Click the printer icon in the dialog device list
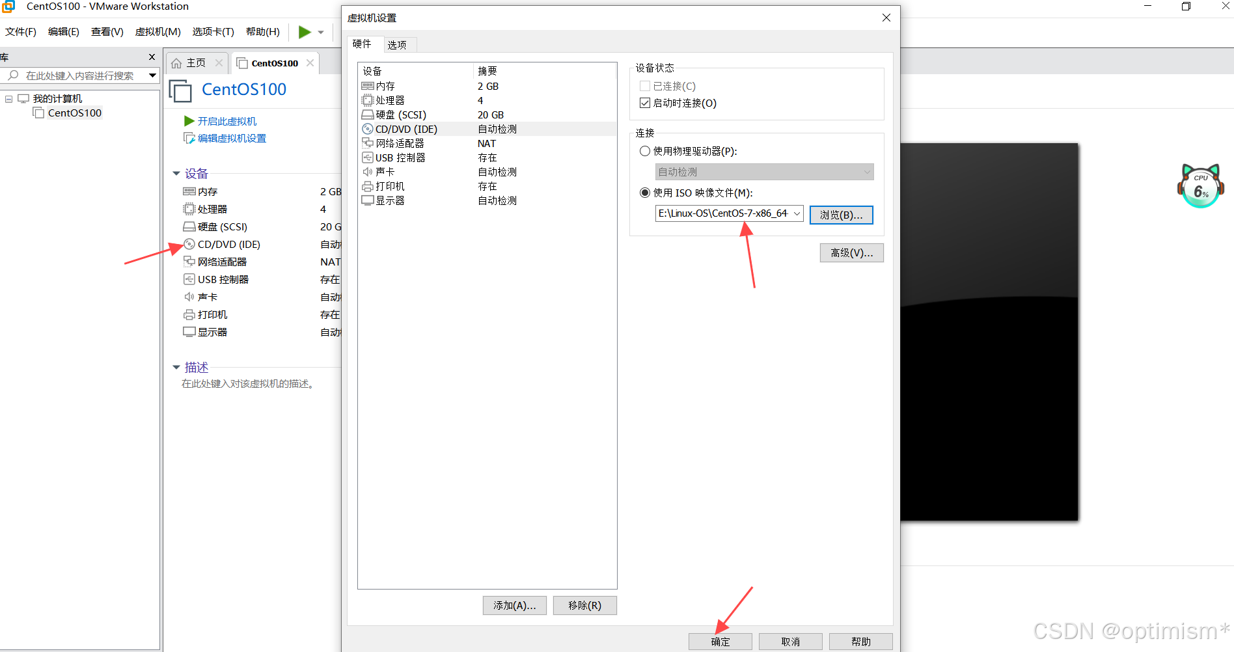 368,186
